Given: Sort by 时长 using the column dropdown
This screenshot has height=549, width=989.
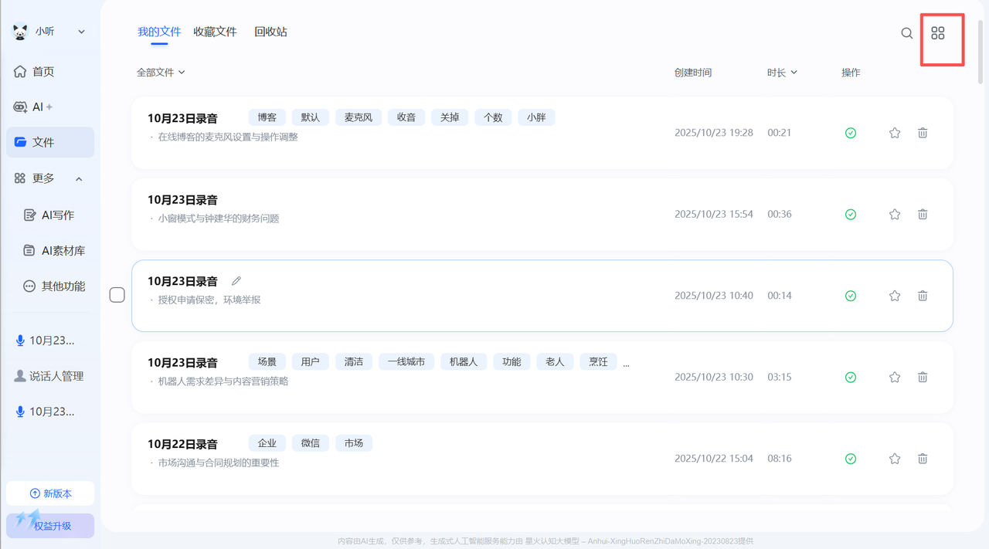Looking at the screenshot, I should coord(782,73).
